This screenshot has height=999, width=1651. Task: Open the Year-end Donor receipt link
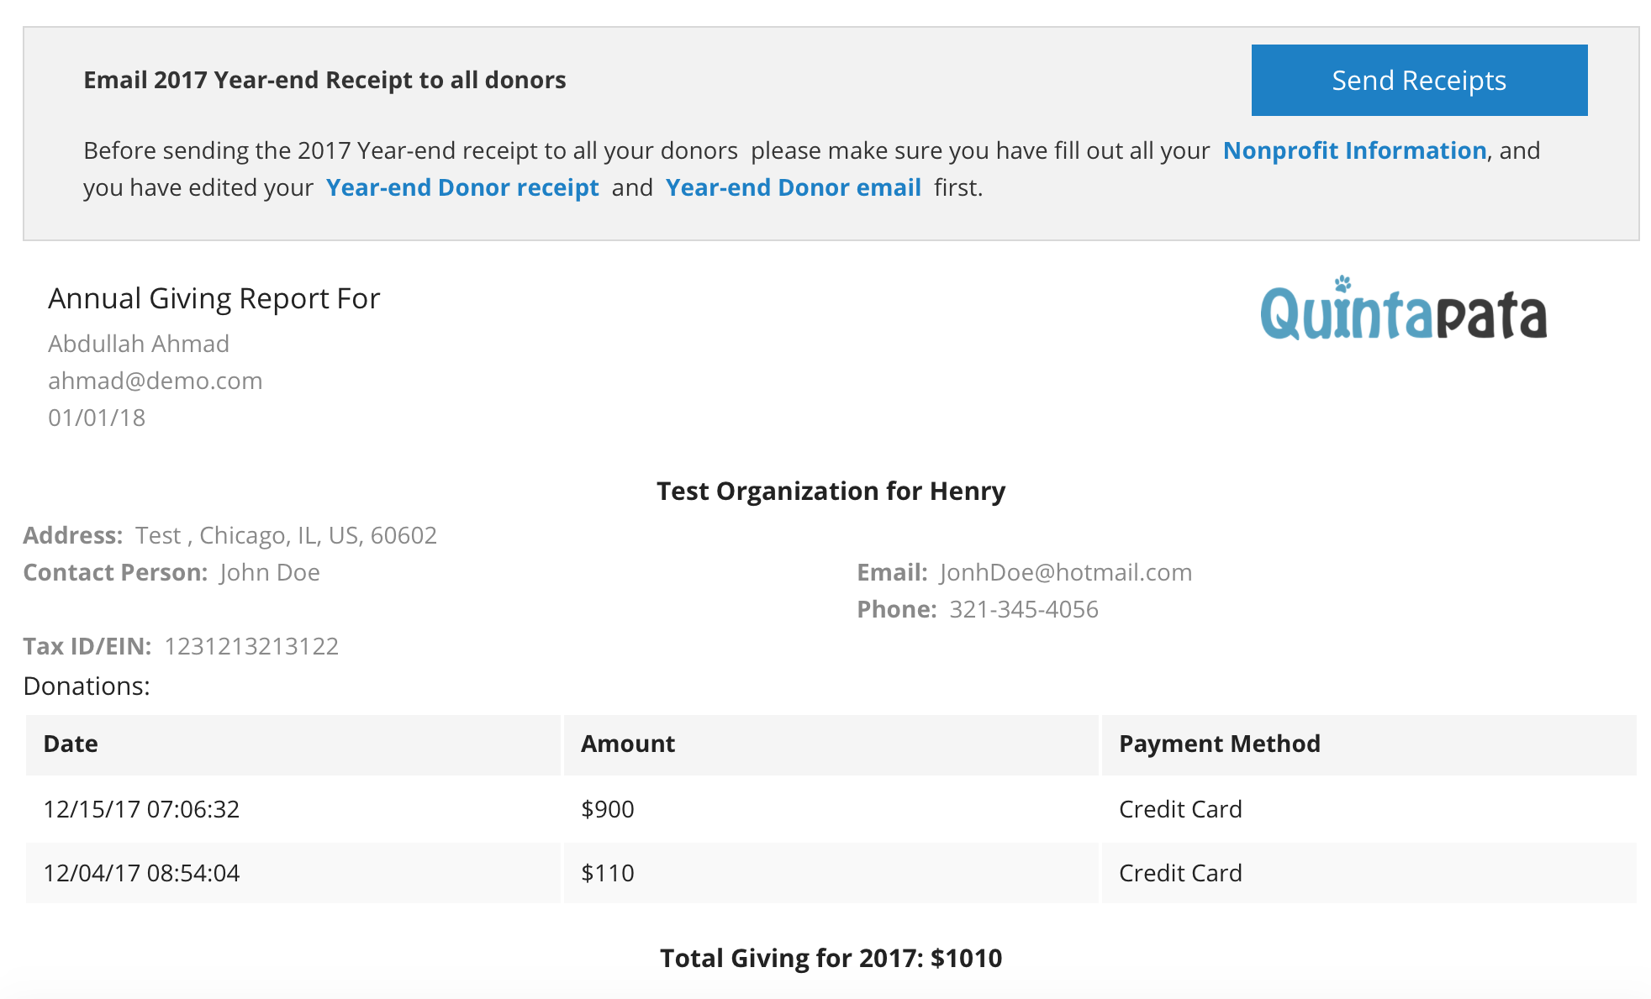click(462, 187)
